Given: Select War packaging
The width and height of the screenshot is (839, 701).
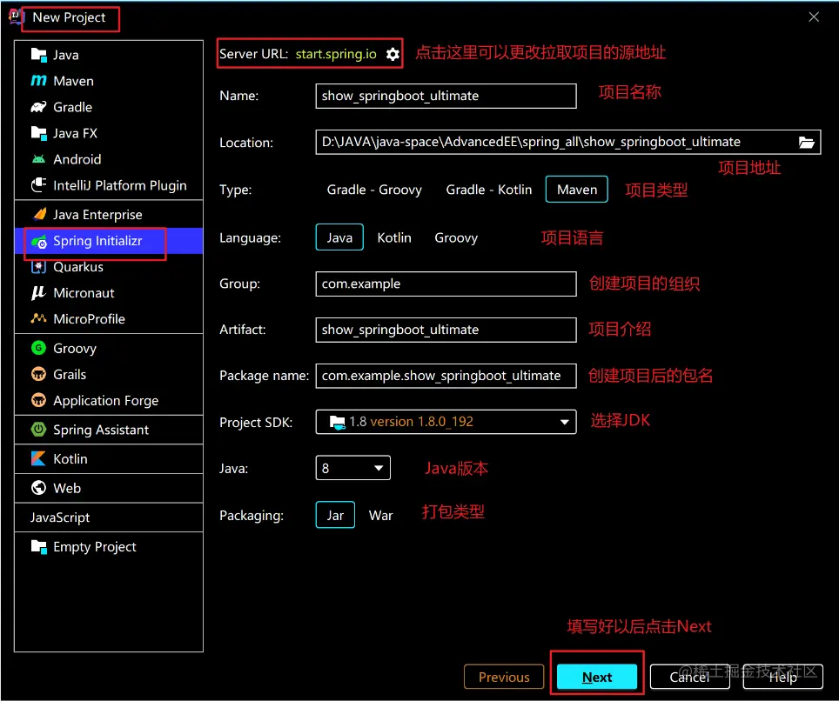Looking at the screenshot, I should pyautogui.click(x=381, y=516).
